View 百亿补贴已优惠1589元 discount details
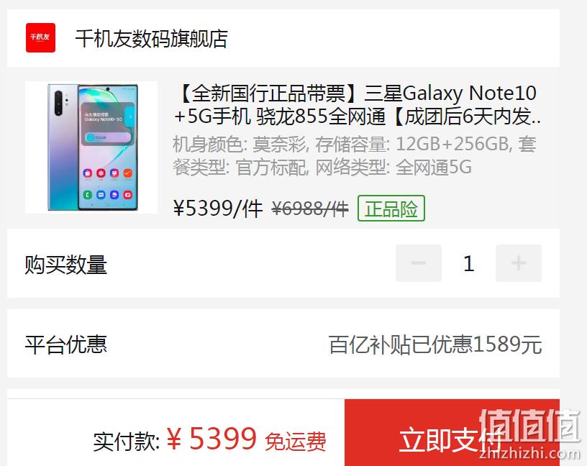This screenshot has height=466, width=587. [x=435, y=344]
